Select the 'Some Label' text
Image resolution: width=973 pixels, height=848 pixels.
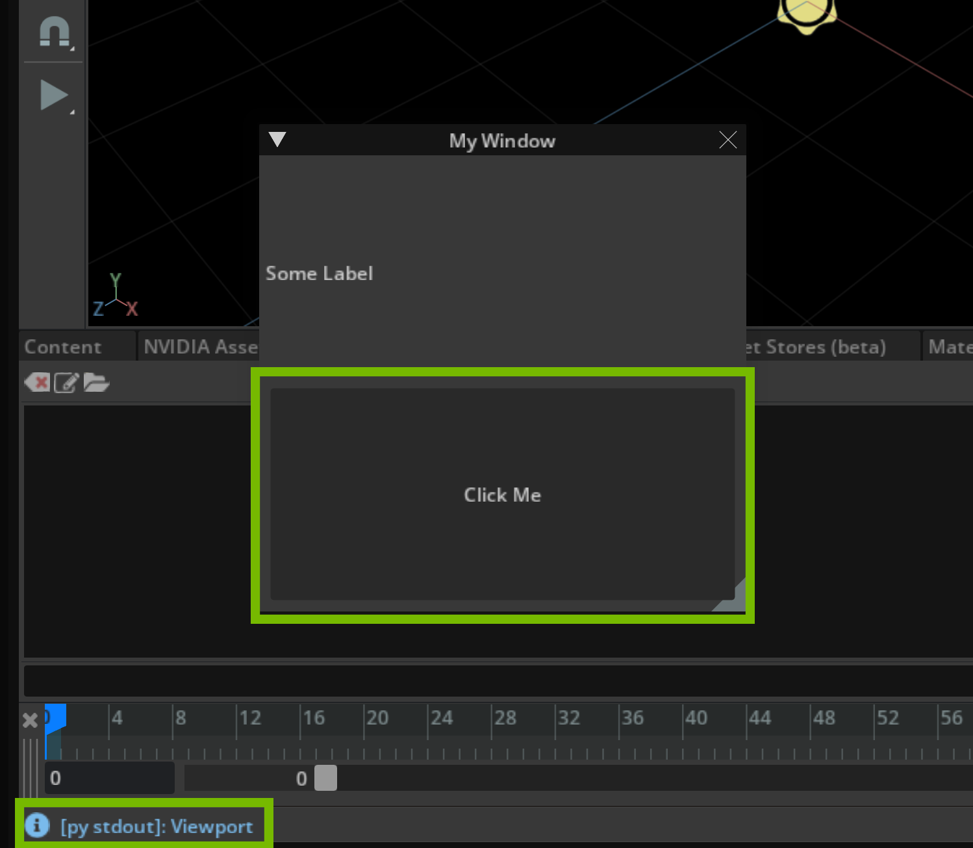click(x=319, y=274)
